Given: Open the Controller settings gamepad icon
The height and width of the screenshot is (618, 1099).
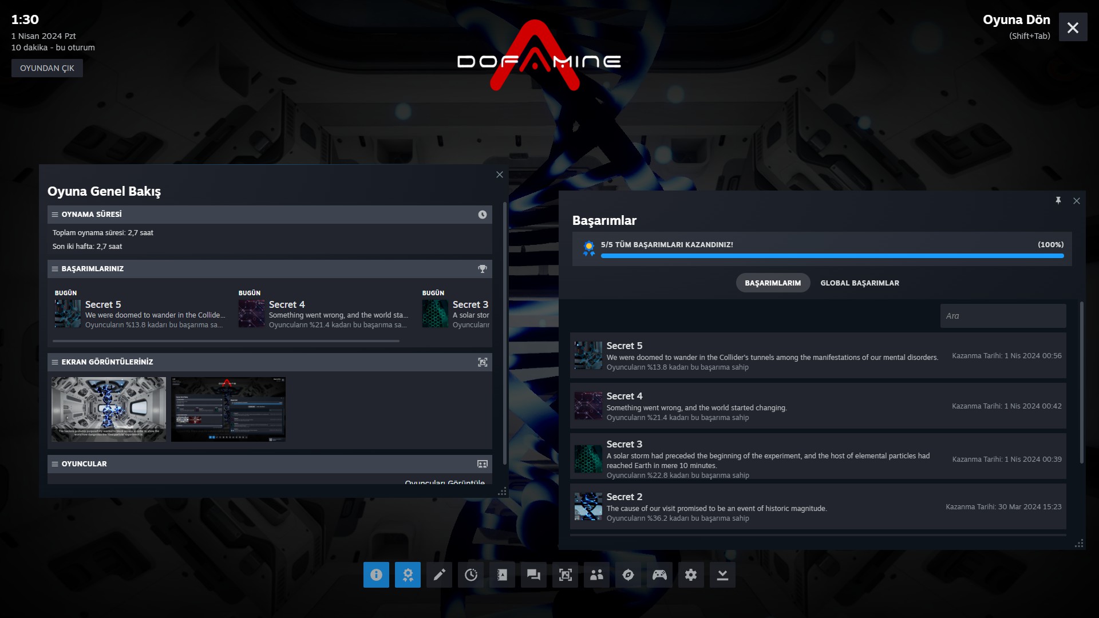Looking at the screenshot, I should pos(659,575).
